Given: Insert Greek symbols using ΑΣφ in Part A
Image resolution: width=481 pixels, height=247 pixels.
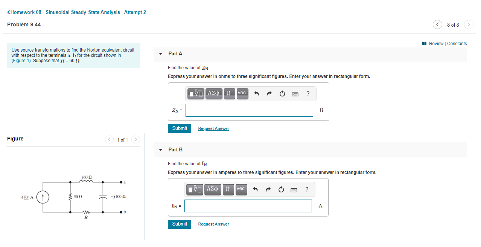Looking at the screenshot, I should (214, 93).
